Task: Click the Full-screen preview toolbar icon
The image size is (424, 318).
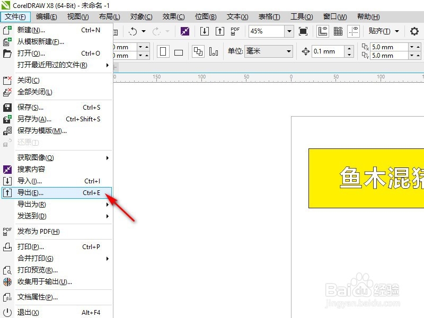Action: tap(303, 31)
